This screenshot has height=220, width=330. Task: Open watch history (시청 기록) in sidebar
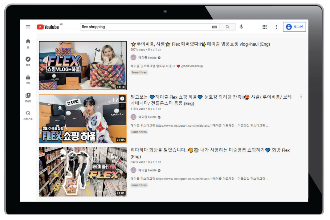[x=28, y=115]
